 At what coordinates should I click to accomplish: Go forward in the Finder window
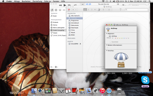coord(76,10)
